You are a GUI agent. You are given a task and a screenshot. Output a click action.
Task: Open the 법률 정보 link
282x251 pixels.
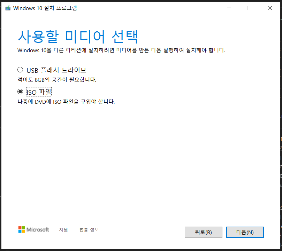(x=89, y=230)
